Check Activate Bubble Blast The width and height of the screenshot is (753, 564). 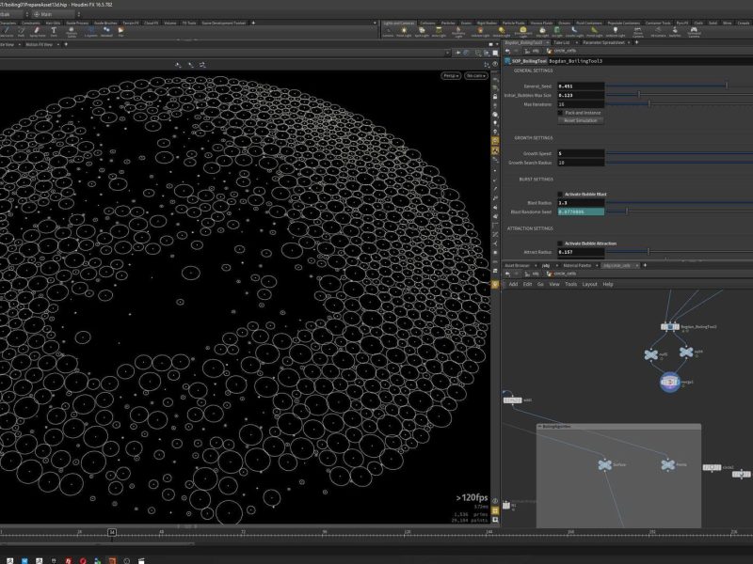(x=560, y=193)
